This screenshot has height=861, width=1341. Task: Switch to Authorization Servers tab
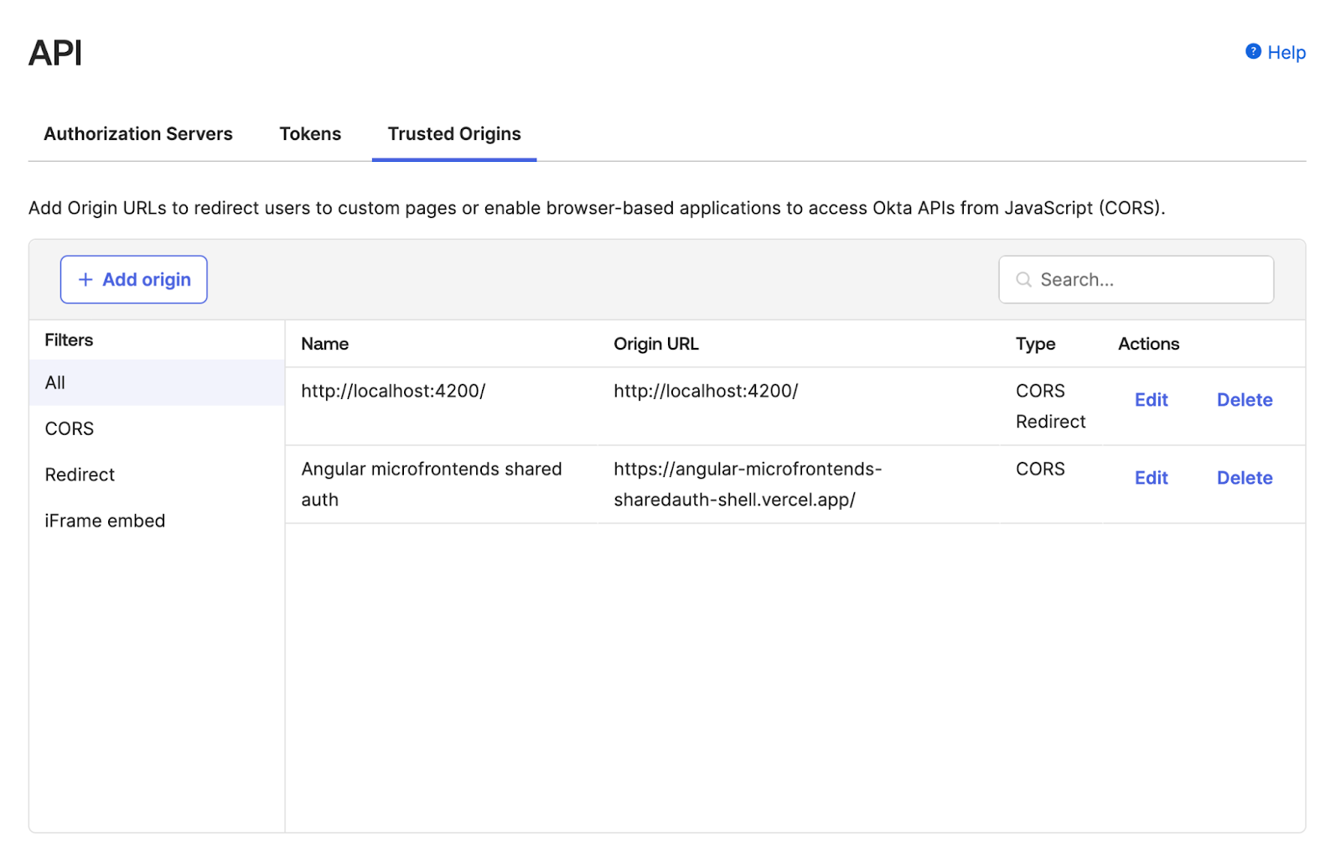coord(138,134)
